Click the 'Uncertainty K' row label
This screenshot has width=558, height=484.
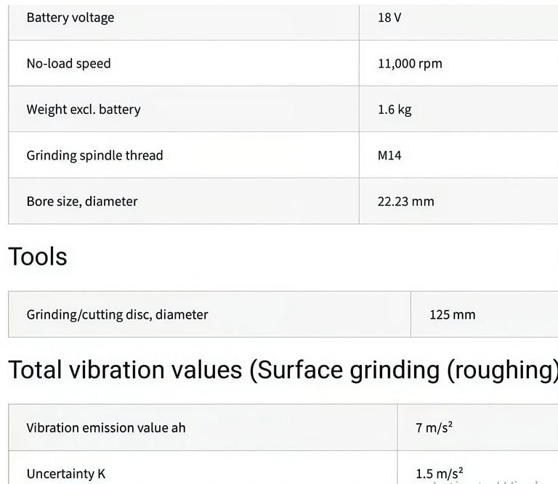[66, 474]
